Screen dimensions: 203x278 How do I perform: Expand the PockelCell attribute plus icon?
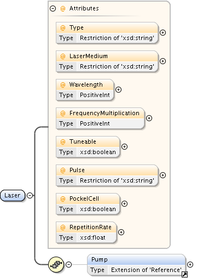[x=124, y=204]
